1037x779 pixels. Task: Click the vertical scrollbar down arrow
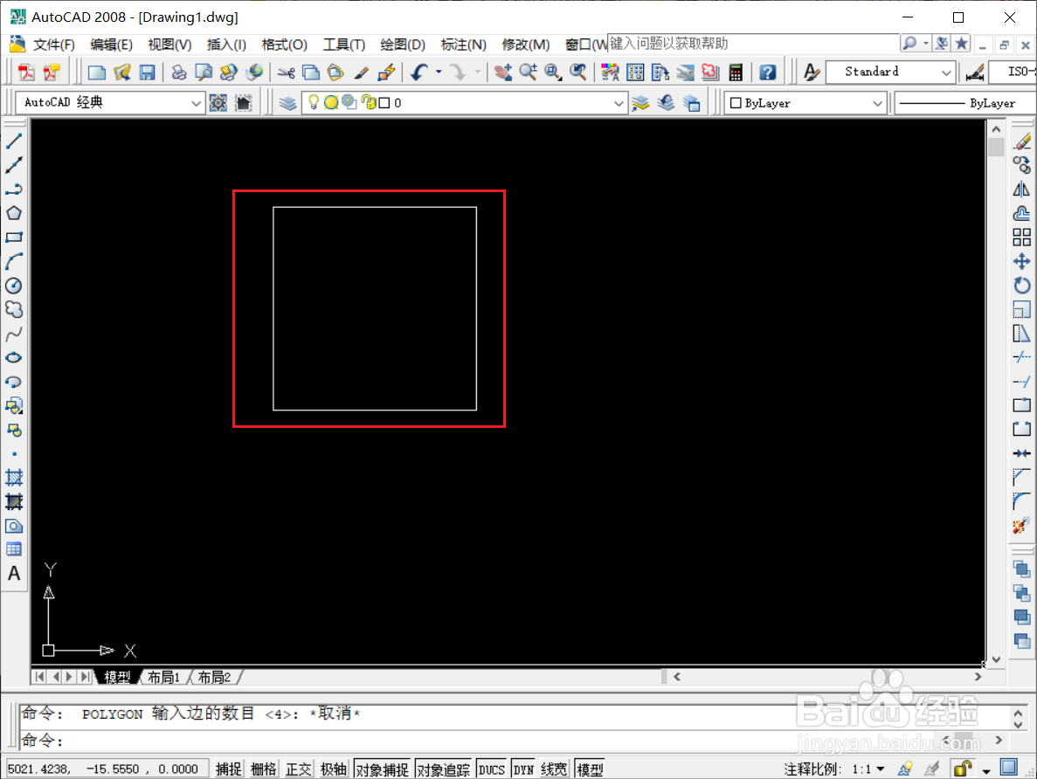(x=996, y=659)
